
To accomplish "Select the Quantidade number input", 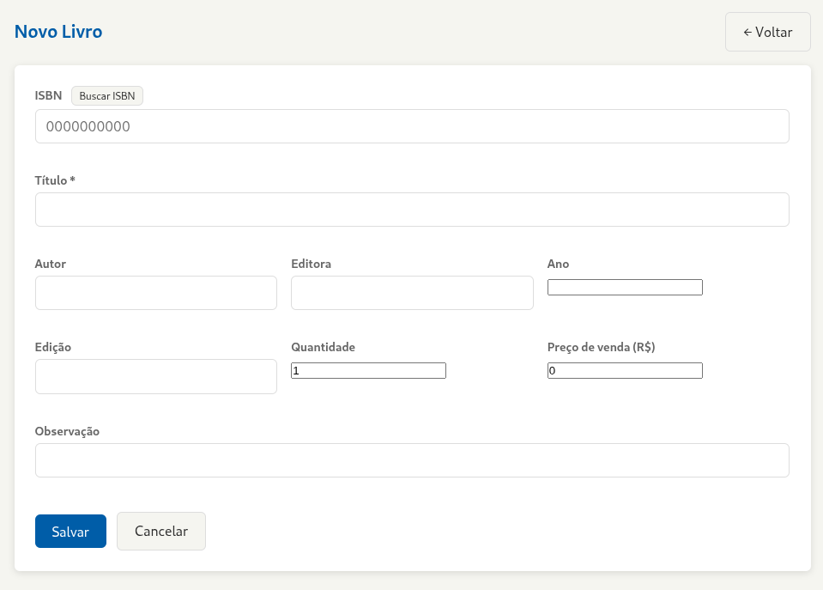I will (368, 371).
